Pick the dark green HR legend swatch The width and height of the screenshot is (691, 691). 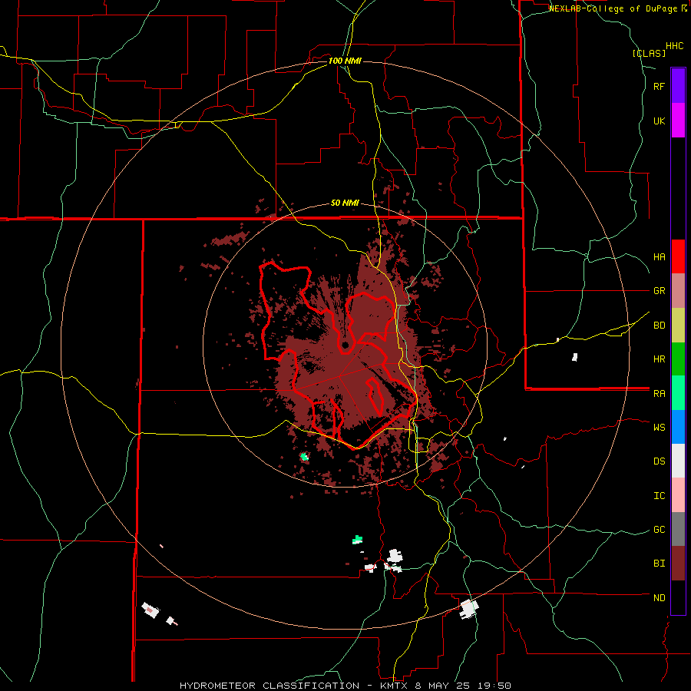click(x=678, y=359)
